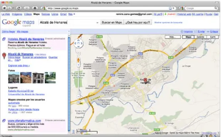Click the chain icon next to Enlazar

pos(208,32)
